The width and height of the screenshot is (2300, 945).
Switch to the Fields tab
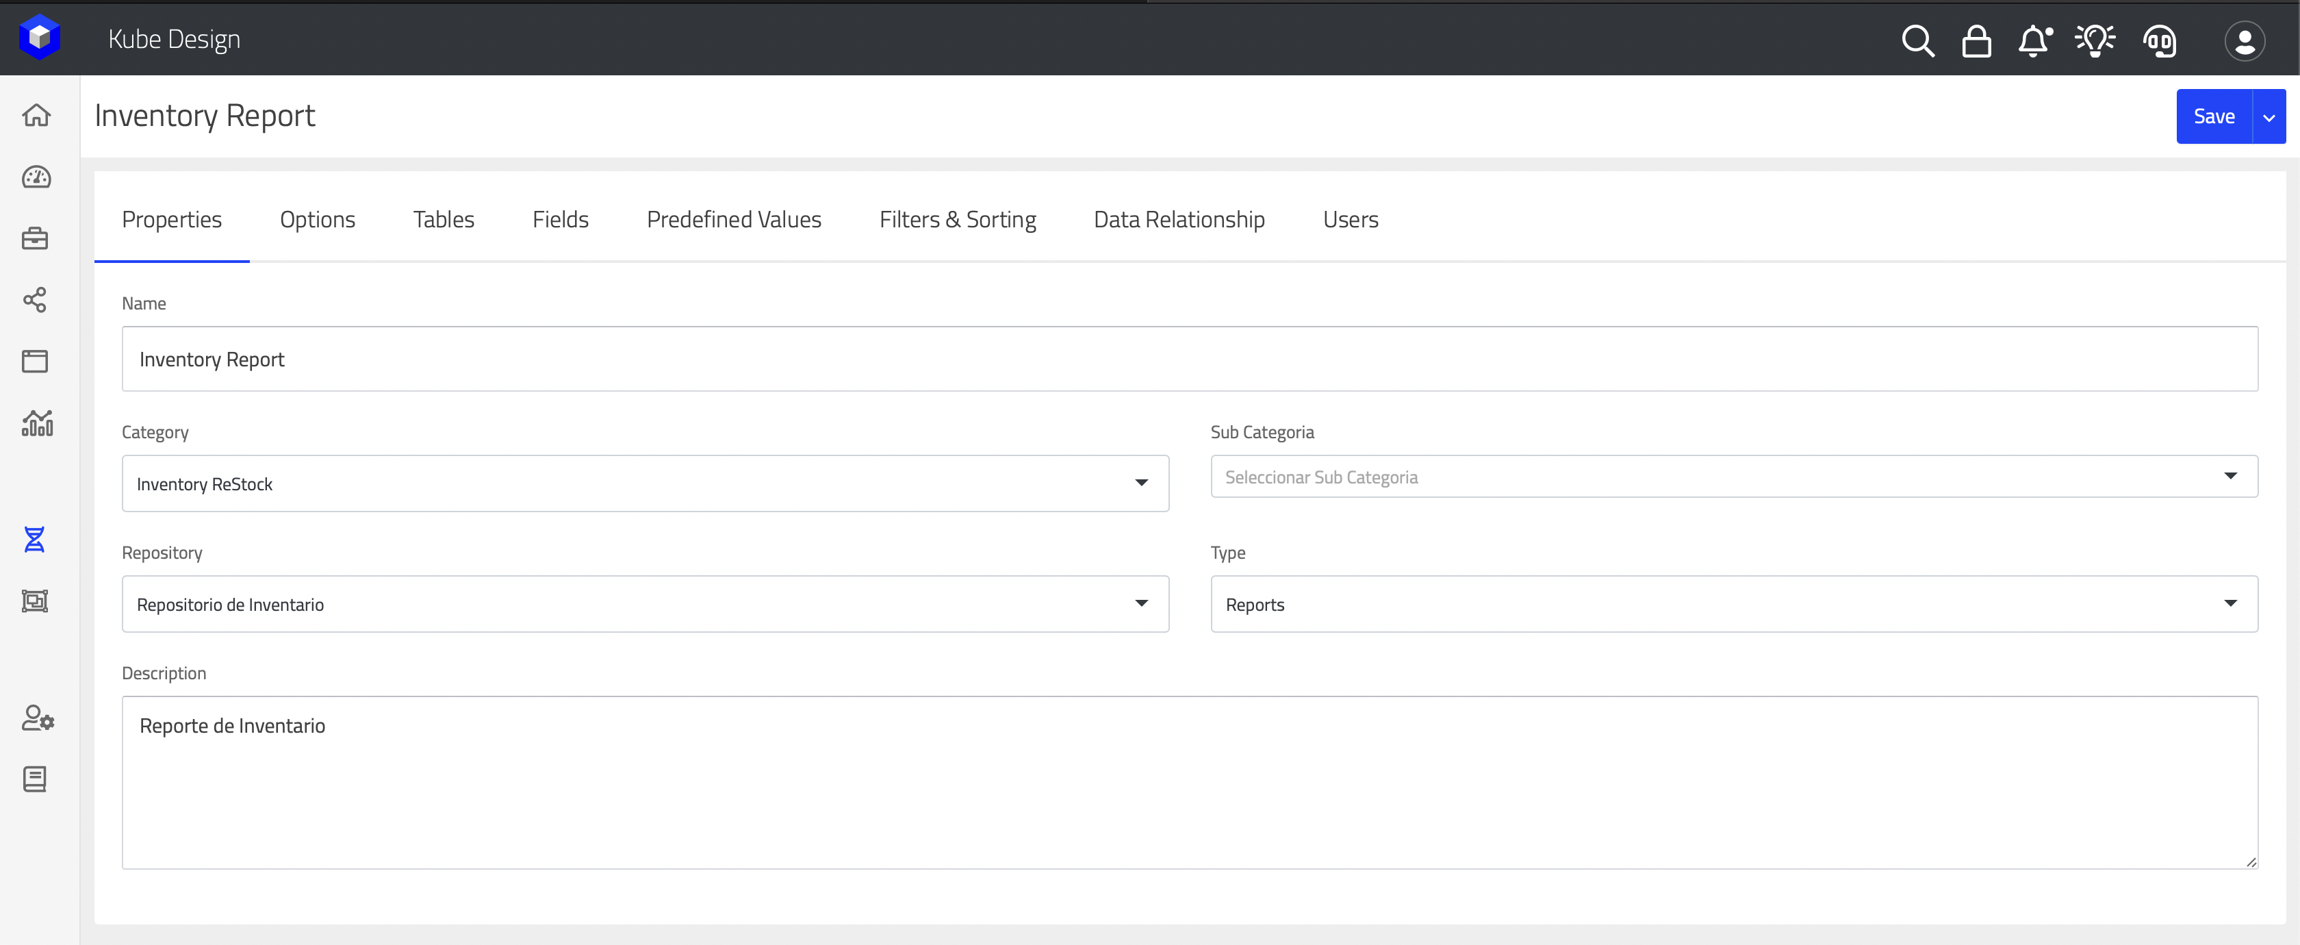(560, 220)
